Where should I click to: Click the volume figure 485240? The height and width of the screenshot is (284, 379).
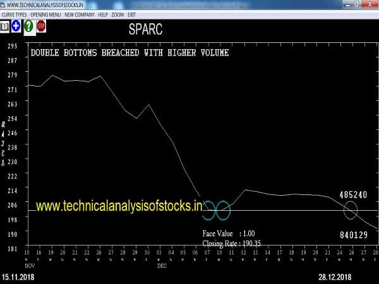[x=352, y=195]
